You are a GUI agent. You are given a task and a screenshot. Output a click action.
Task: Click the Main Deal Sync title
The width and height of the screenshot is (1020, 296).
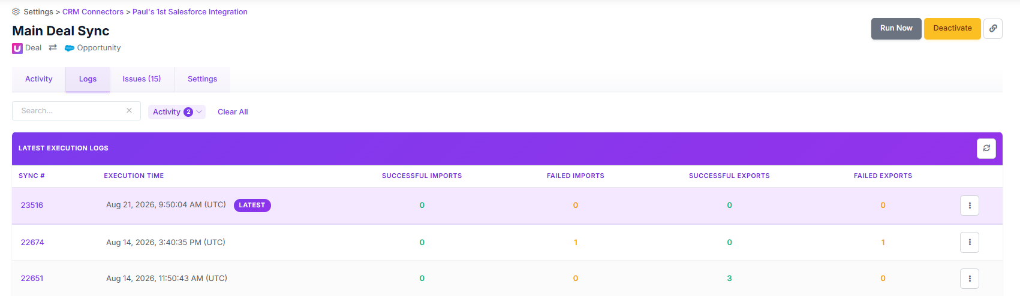coord(61,31)
